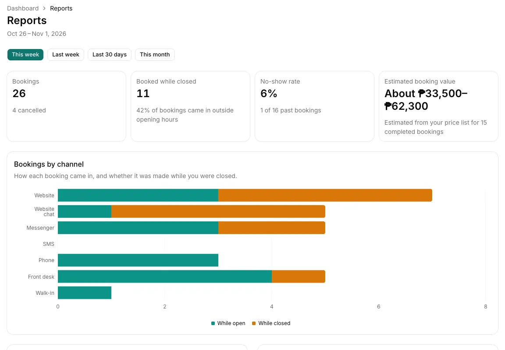Click the "Reports" page title
The height and width of the screenshot is (350, 505).
click(x=27, y=21)
